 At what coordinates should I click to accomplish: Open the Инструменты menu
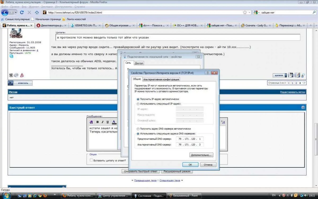[x=64, y=6]
